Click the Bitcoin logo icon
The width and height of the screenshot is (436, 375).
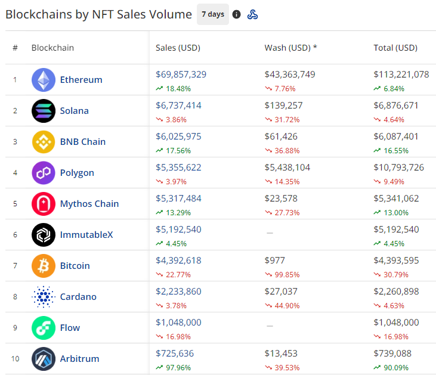44,266
